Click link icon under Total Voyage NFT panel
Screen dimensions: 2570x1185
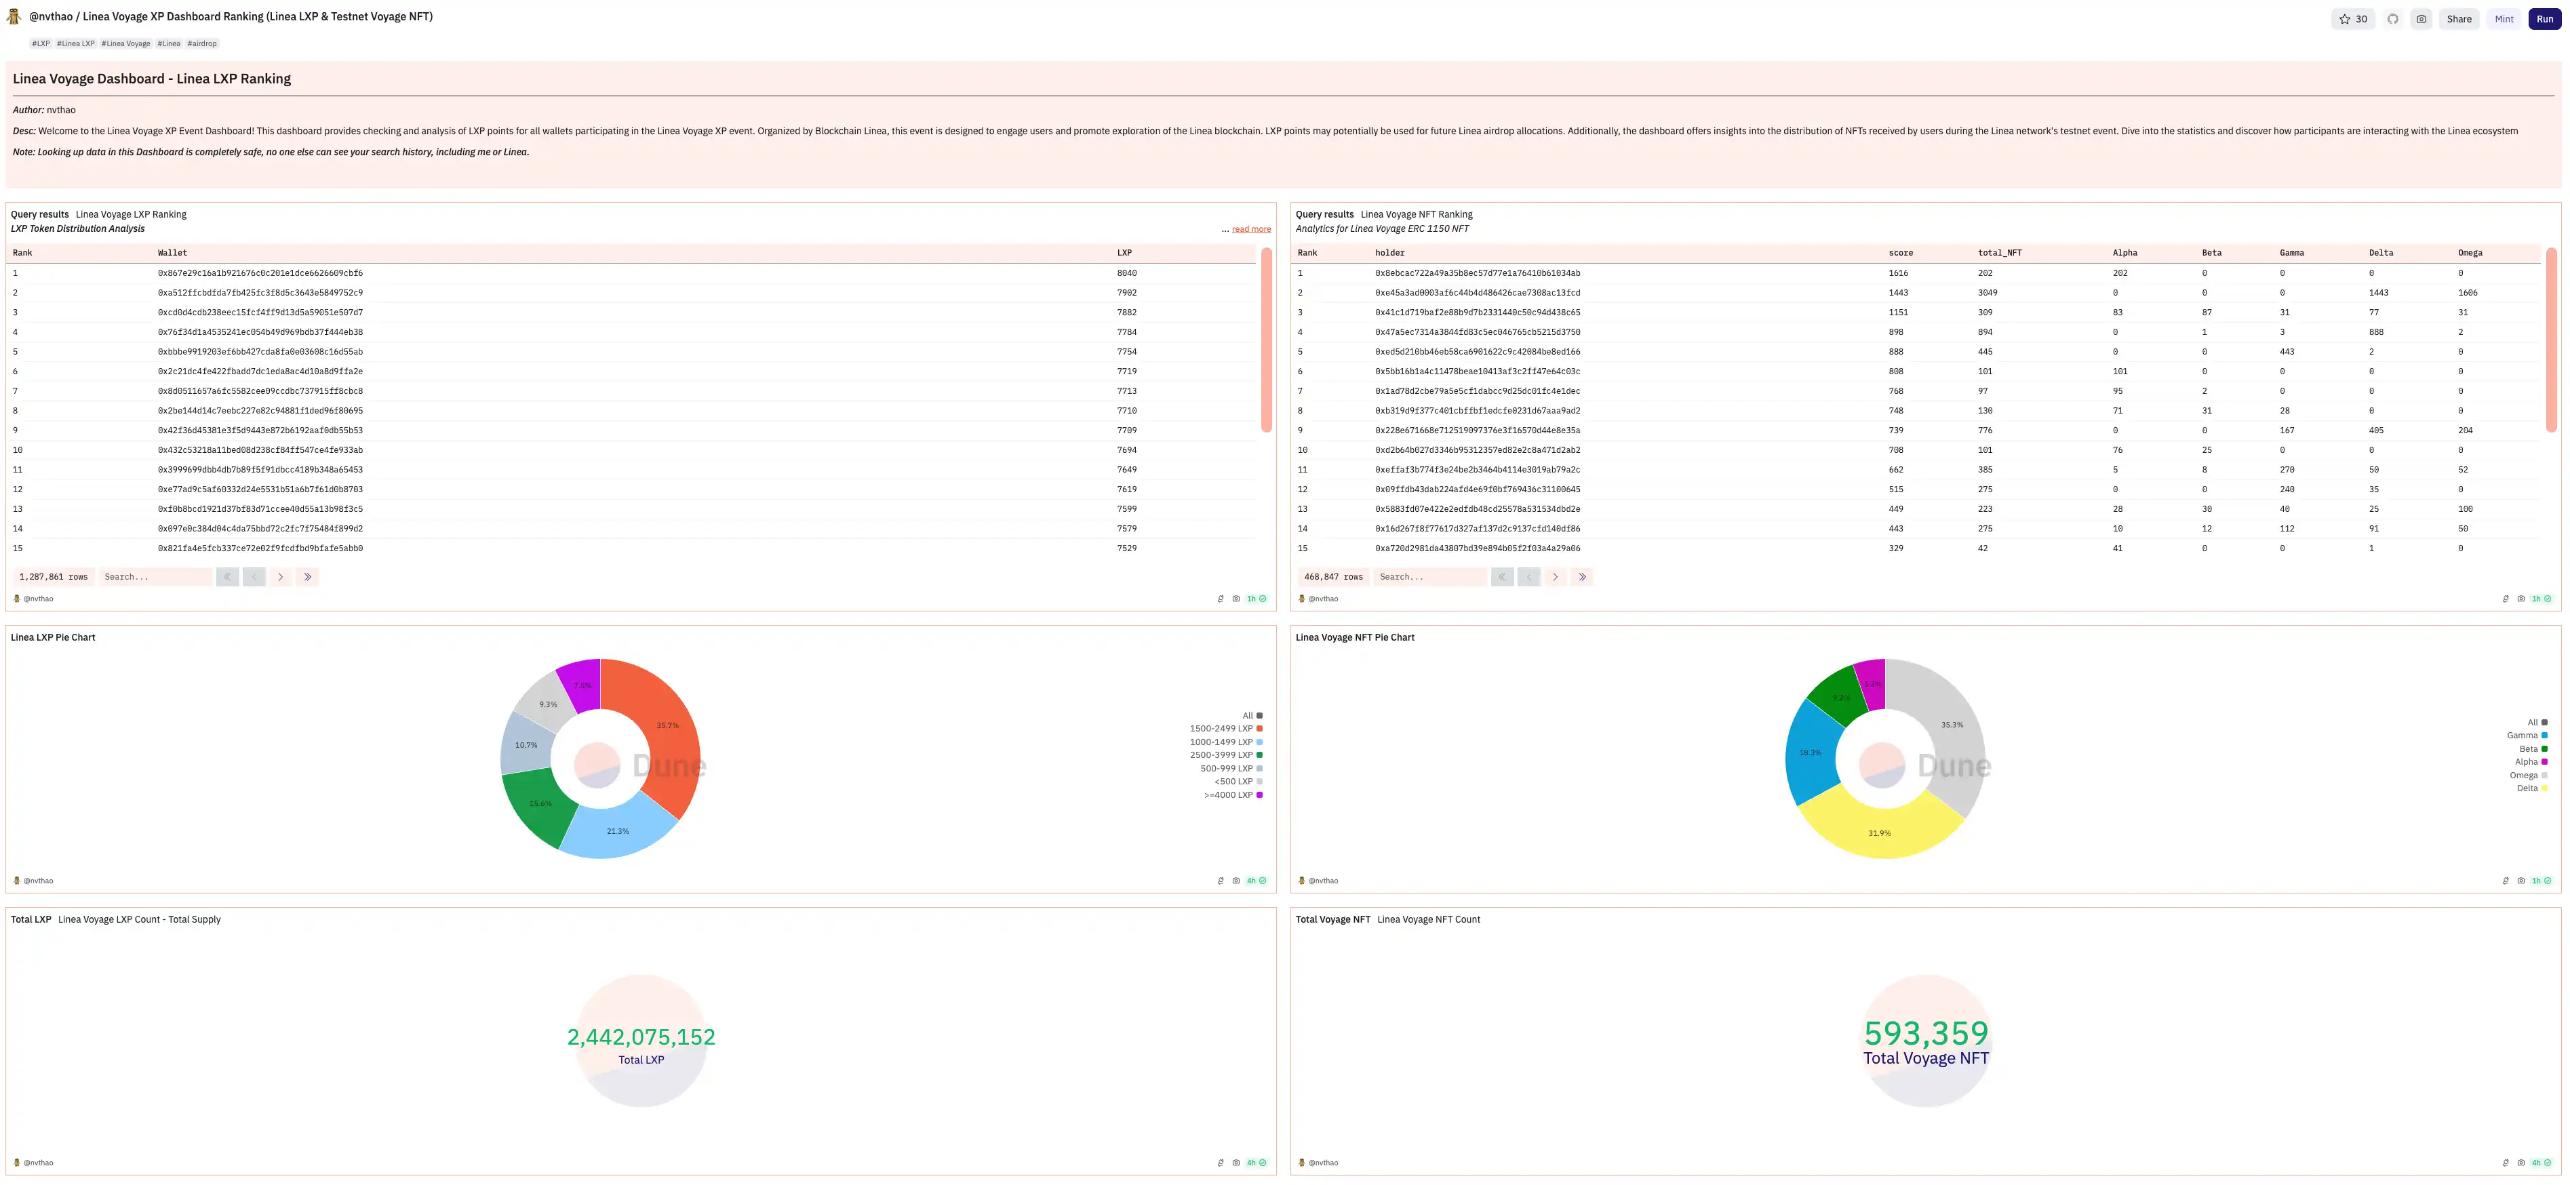click(2505, 1163)
